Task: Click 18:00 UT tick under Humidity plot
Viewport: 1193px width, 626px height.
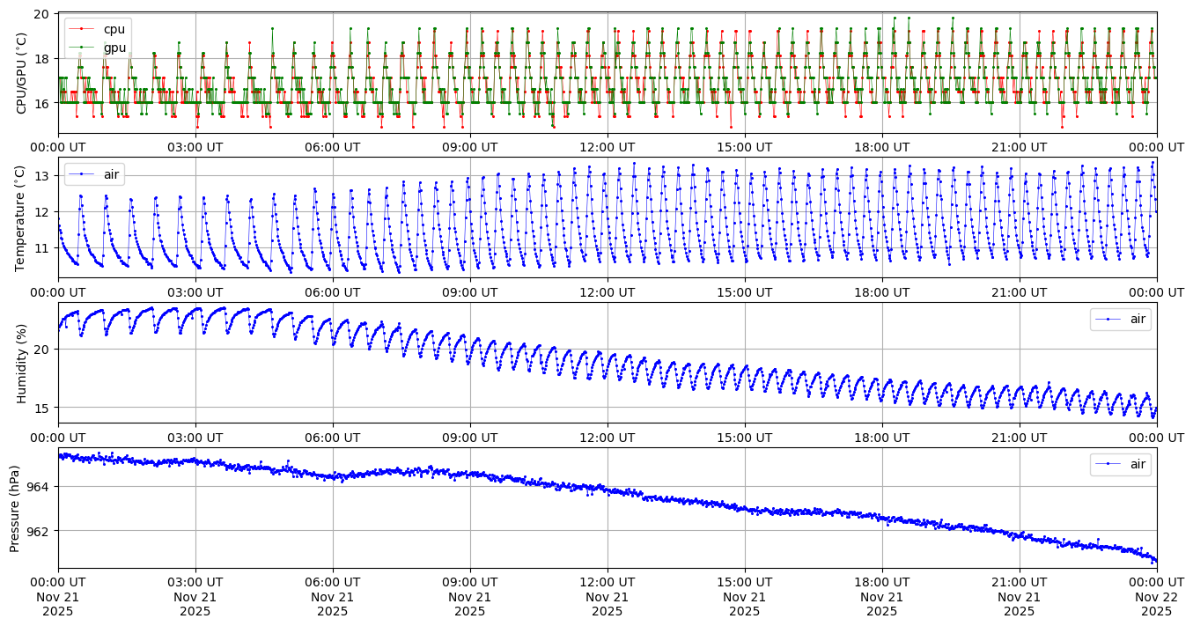Action: tap(881, 438)
